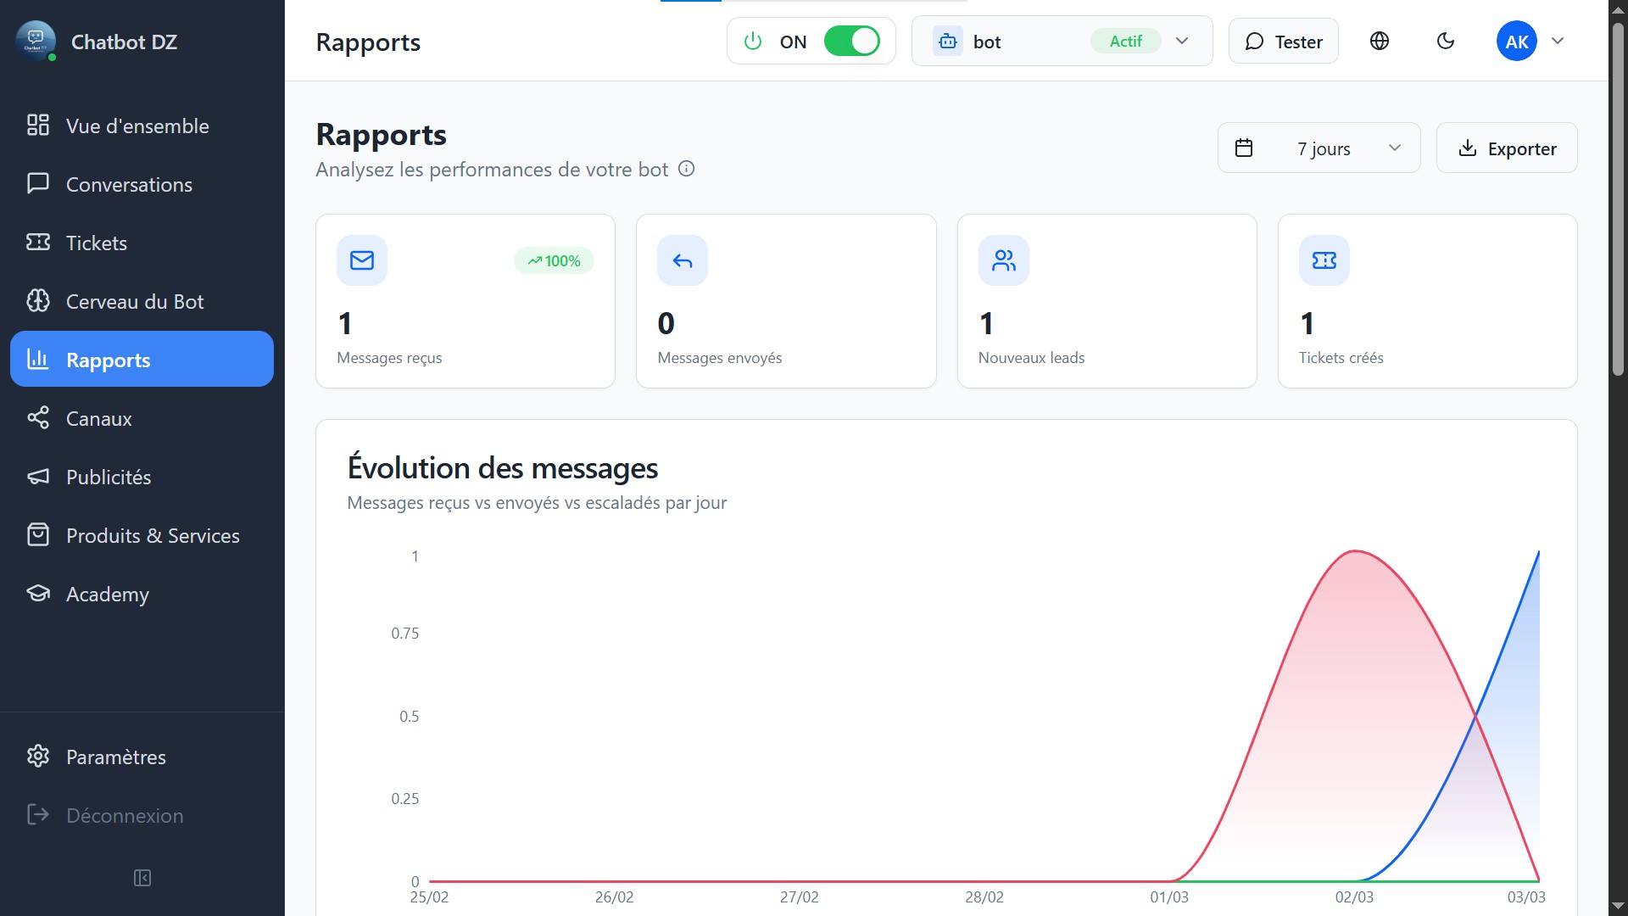Click the Actif status badge
Viewport: 1628px width, 916px height.
pyautogui.click(x=1125, y=41)
